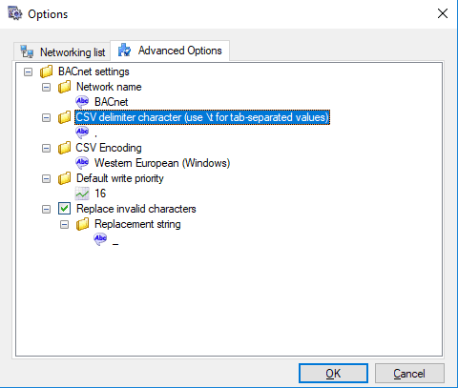This screenshot has width=458, height=388.
Task: Collapse the Default write priority node
Action: [x=47, y=178]
